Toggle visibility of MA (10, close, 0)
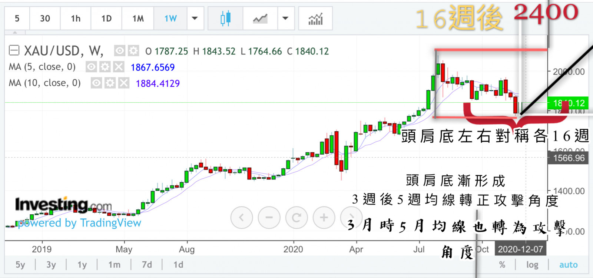This screenshot has height=278, width=593. click(96, 83)
